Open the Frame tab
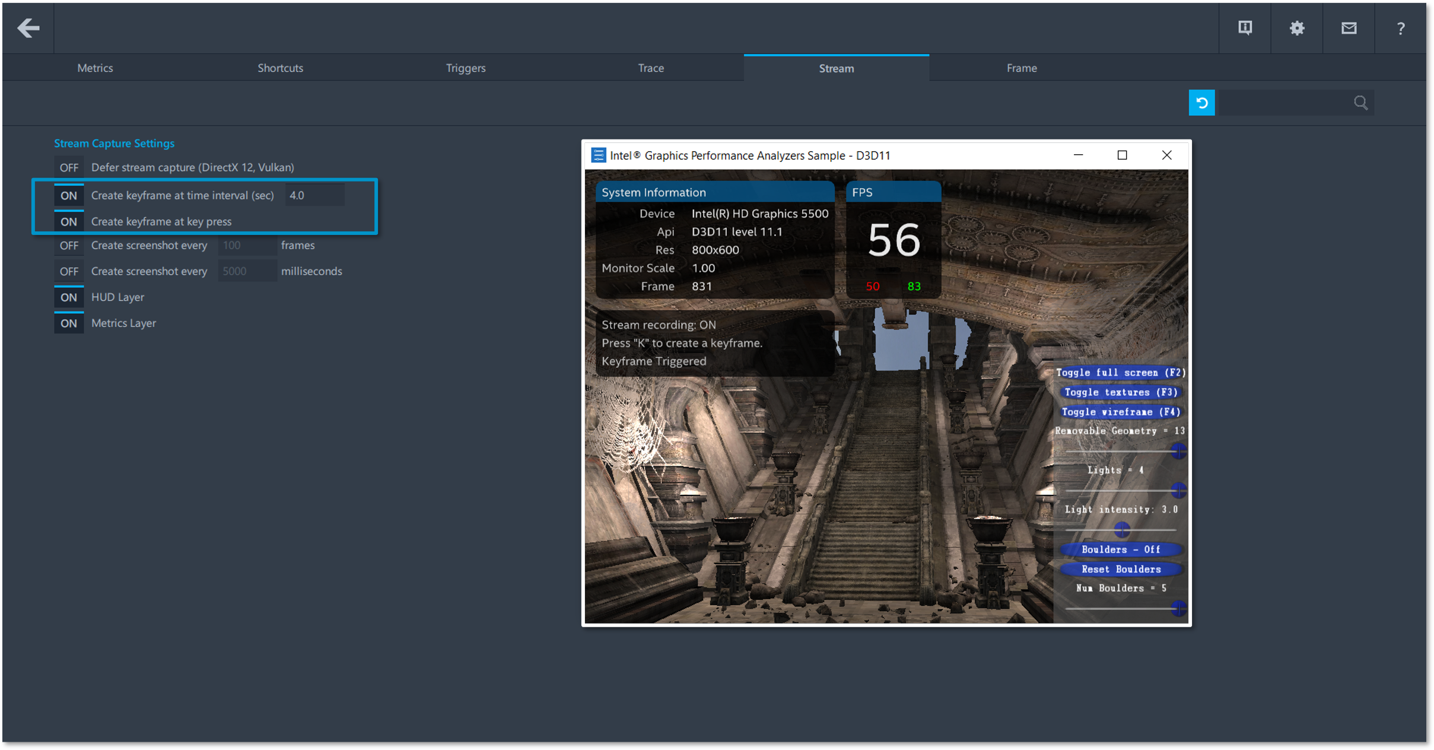Image resolution: width=1434 pixels, height=750 pixels. 1022,68
